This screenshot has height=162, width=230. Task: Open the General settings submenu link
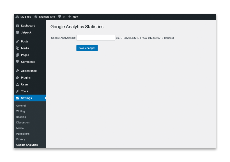[21, 106]
